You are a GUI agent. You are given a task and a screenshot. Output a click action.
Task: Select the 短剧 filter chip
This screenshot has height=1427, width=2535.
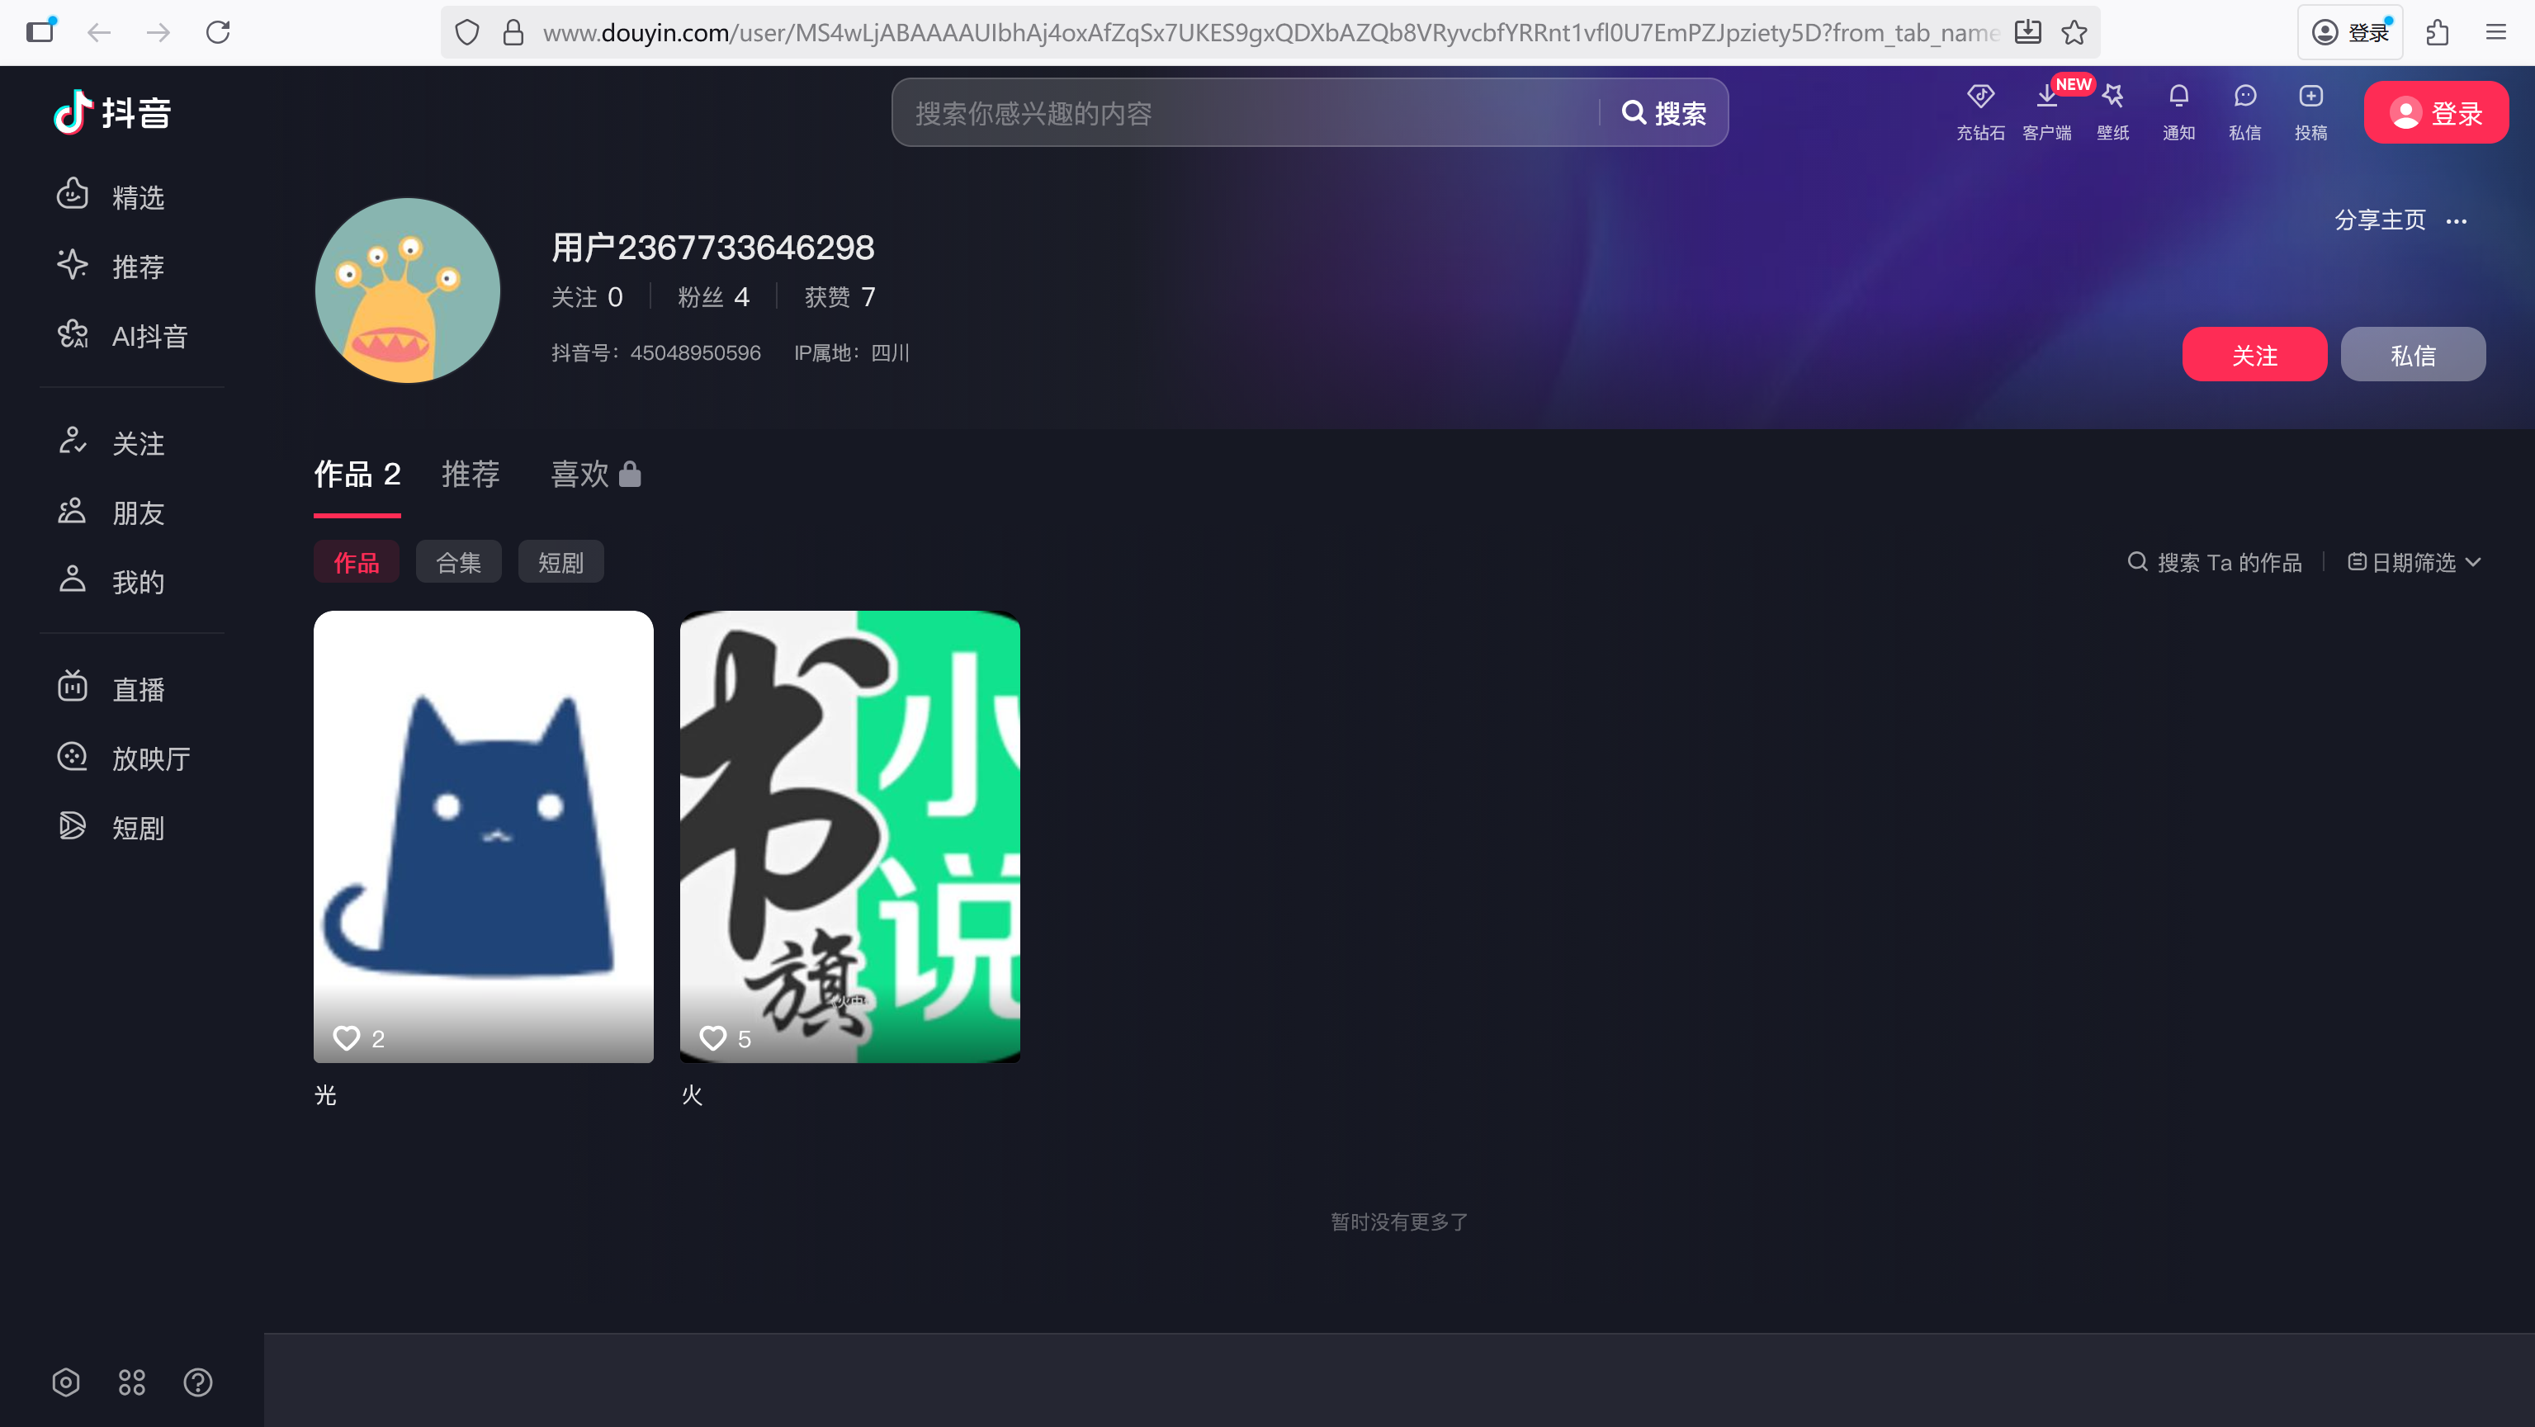tap(560, 562)
